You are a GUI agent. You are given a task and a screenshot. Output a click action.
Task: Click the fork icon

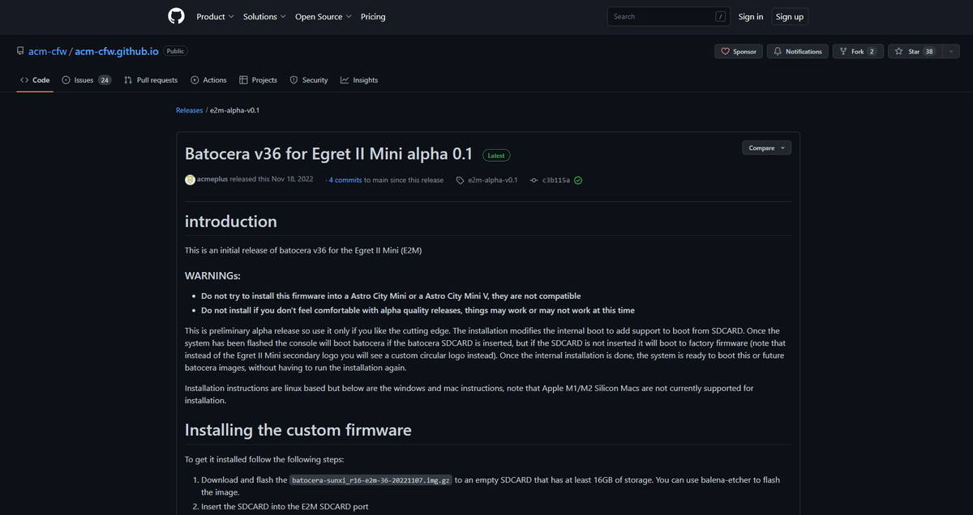click(844, 51)
